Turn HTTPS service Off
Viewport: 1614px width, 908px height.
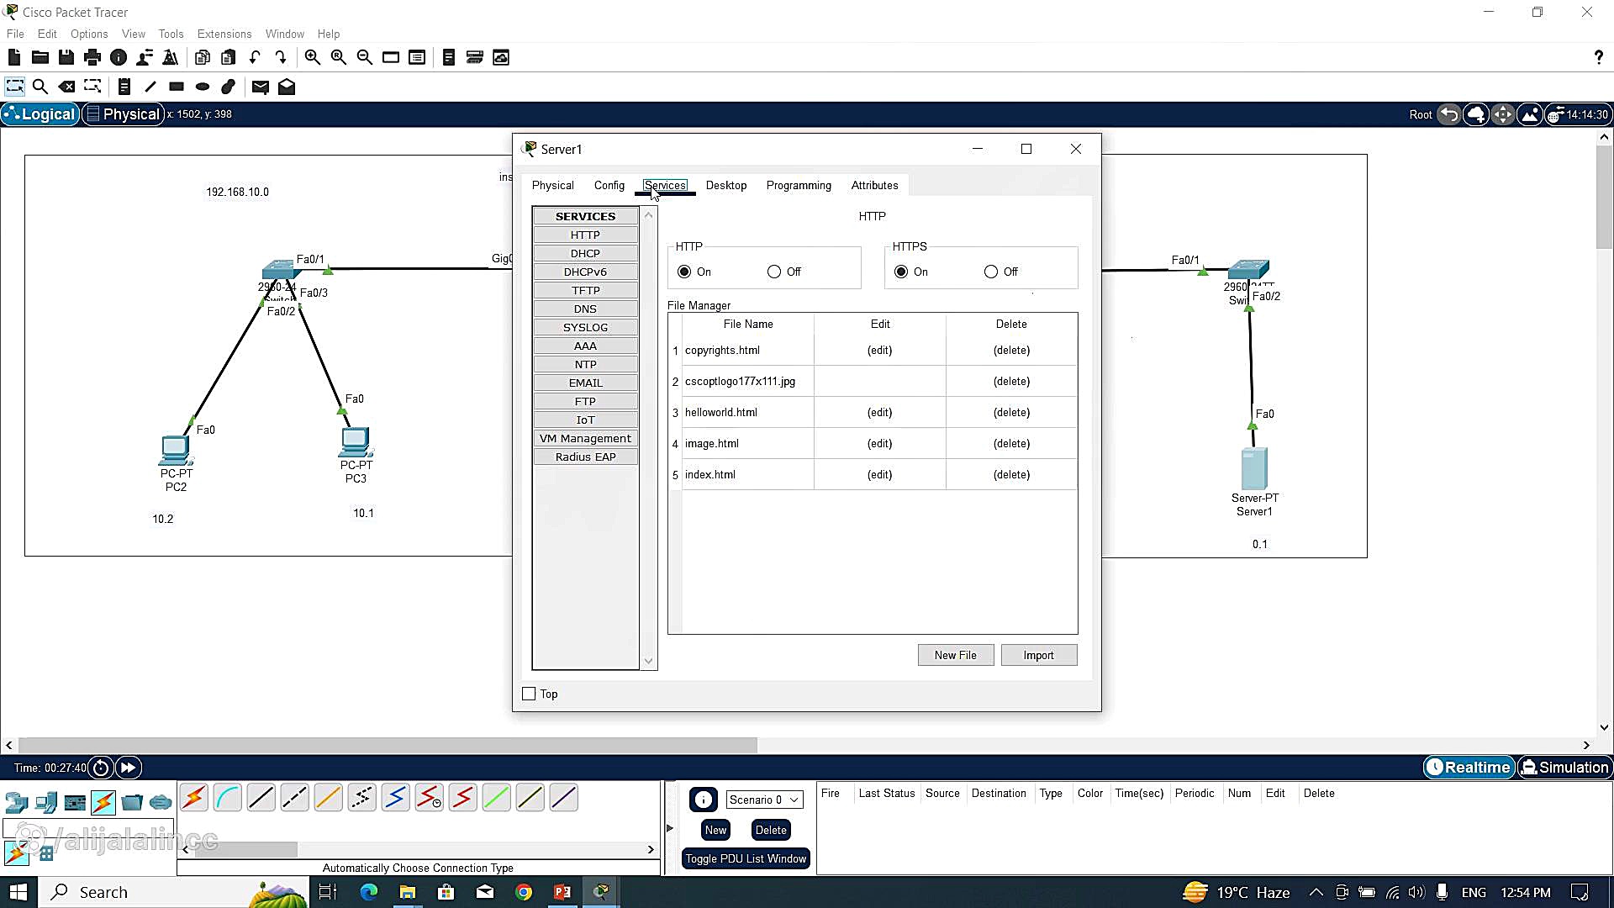(x=991, y=272)
